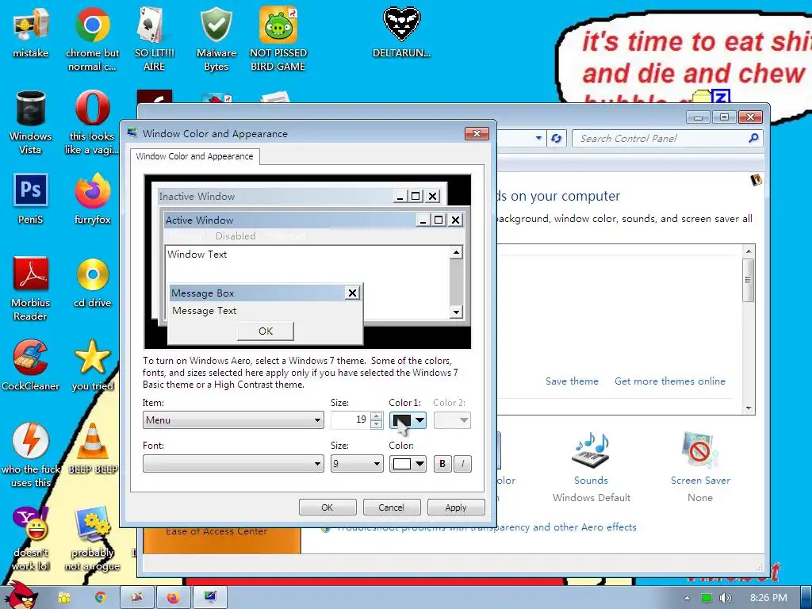This screenshot has width=812, height=609.
Task: Select the VLC 'BEEP BEEP' cone icon
Action: click(92, 449)
